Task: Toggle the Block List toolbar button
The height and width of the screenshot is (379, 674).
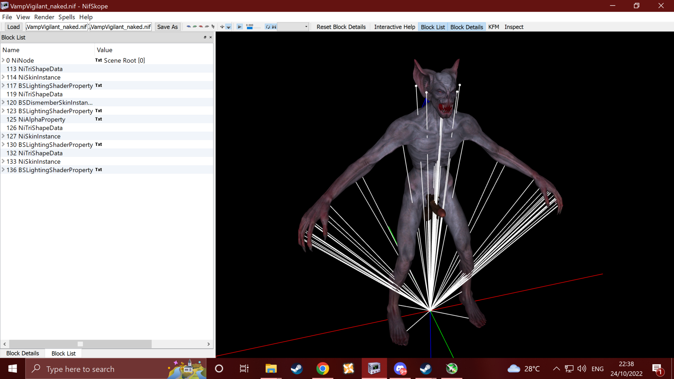Action: point(433,27)
